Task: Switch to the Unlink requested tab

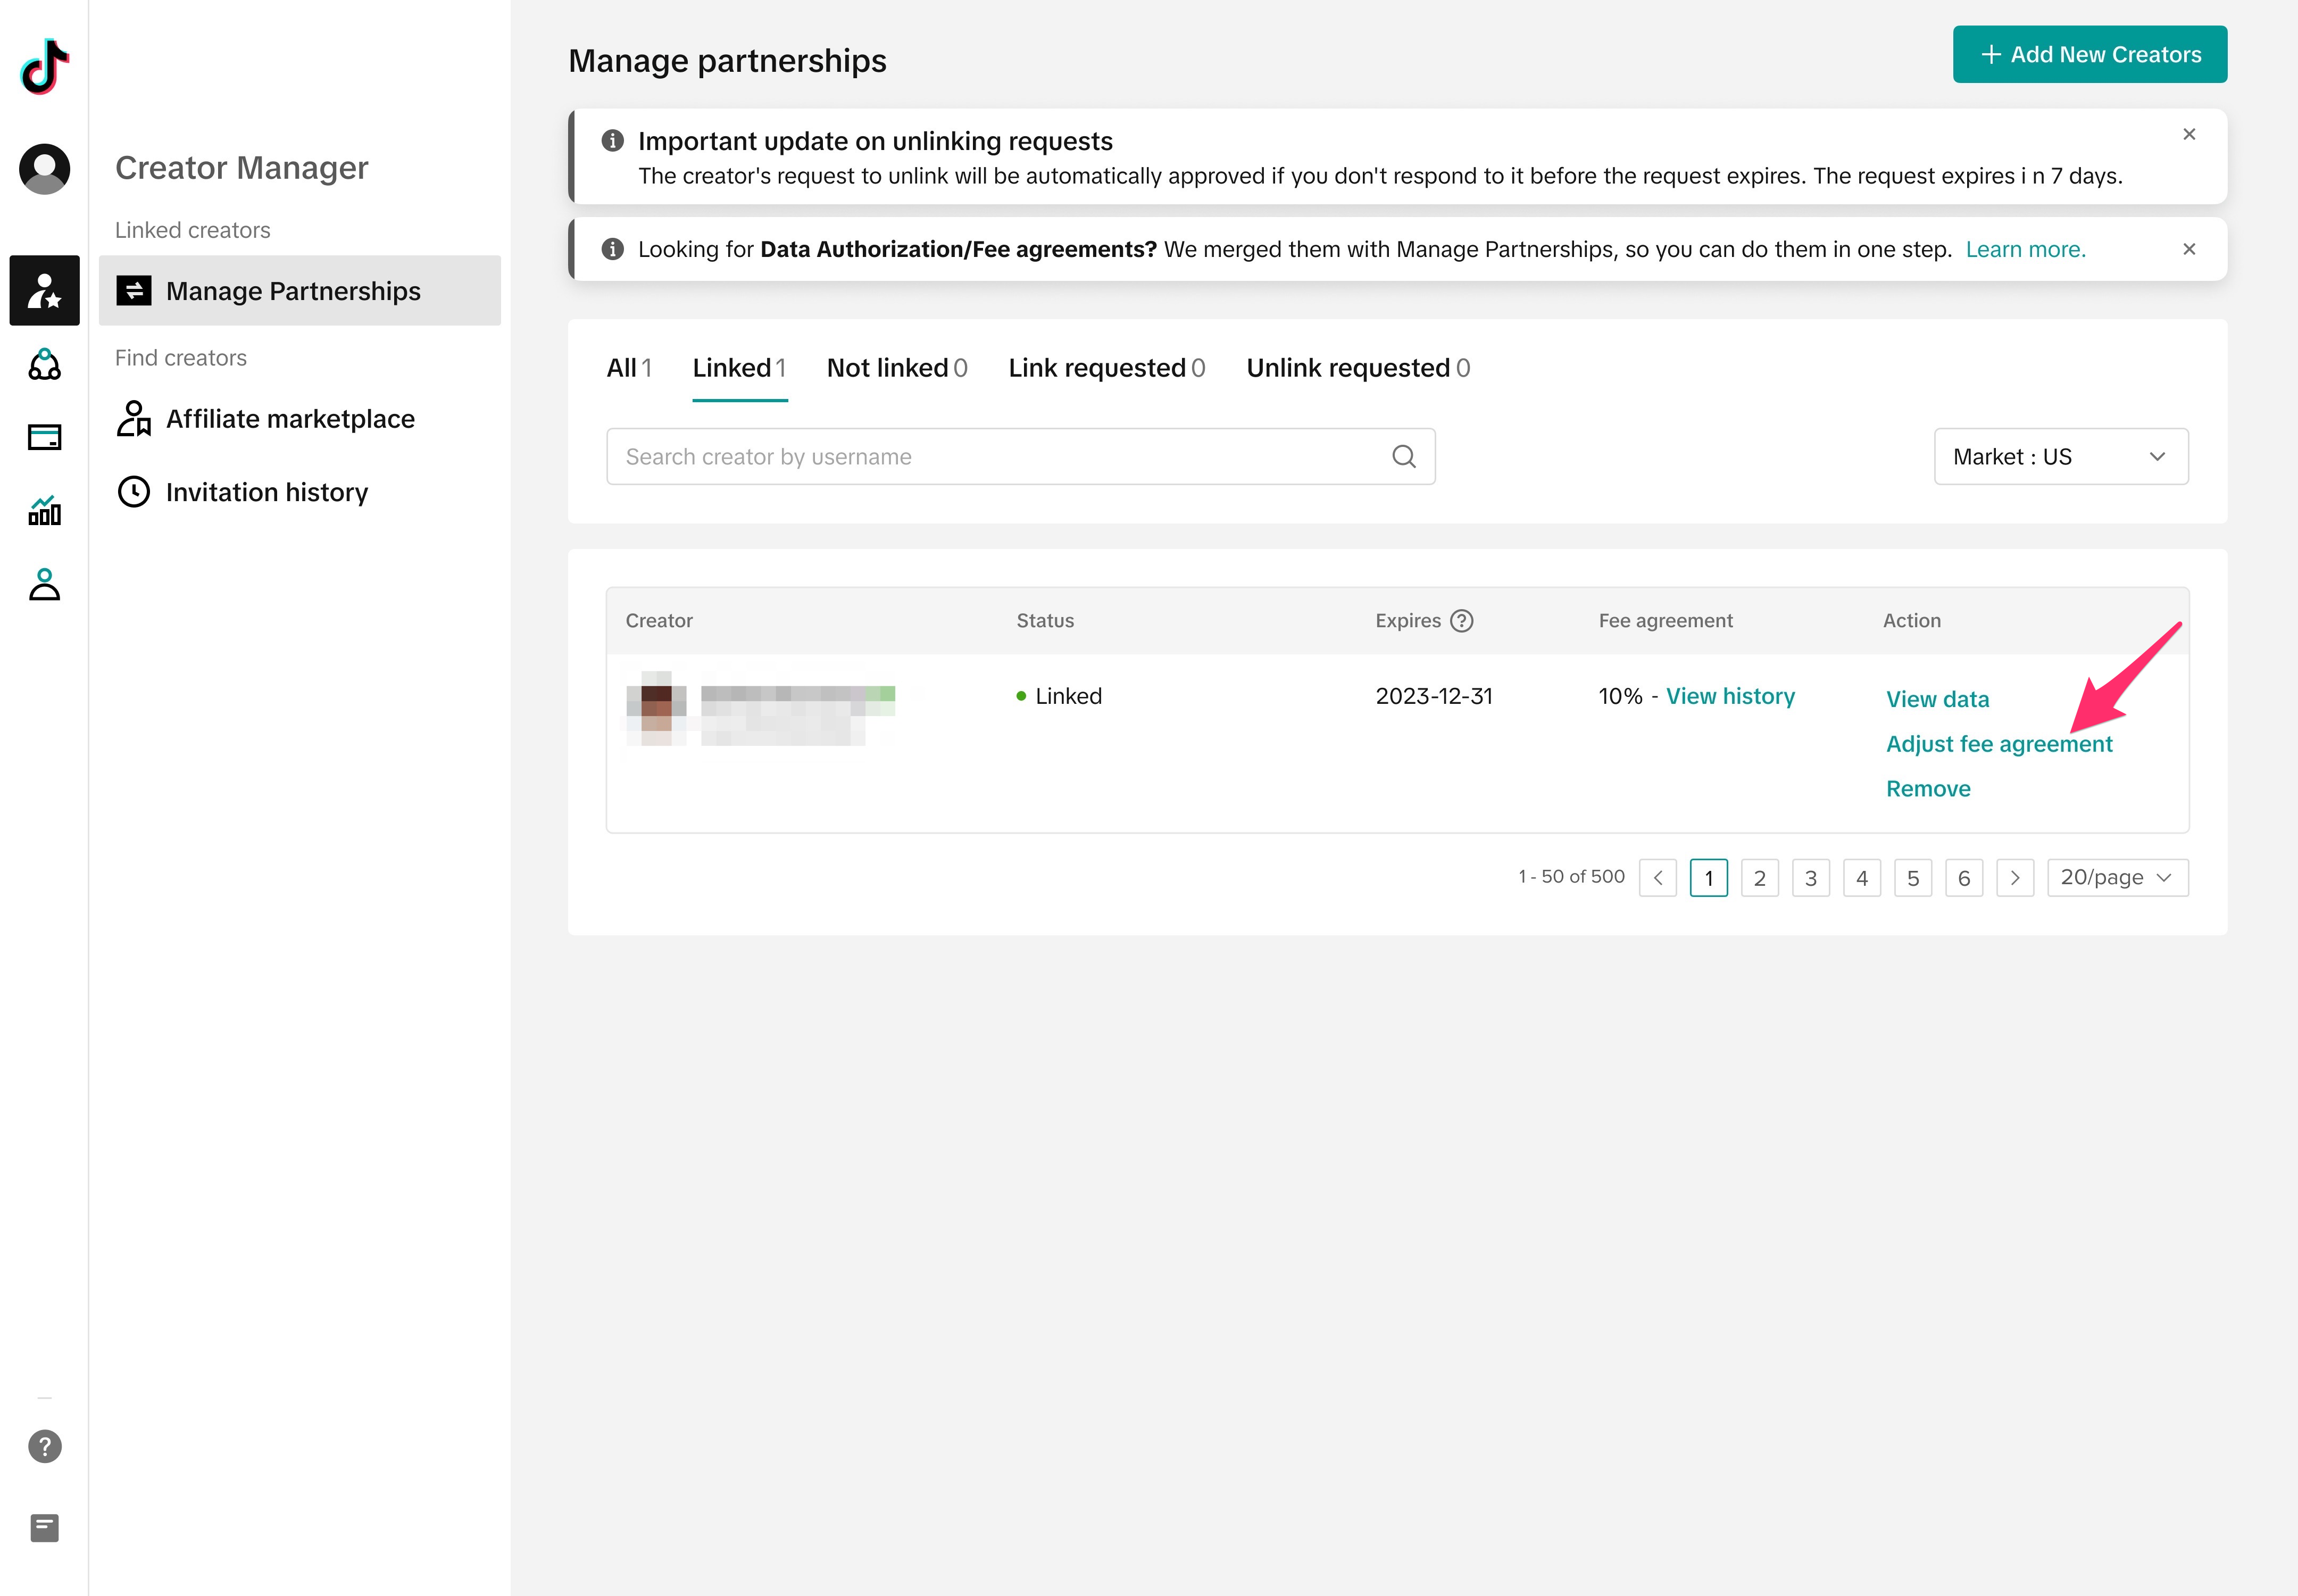Action: coord(1357,368)
